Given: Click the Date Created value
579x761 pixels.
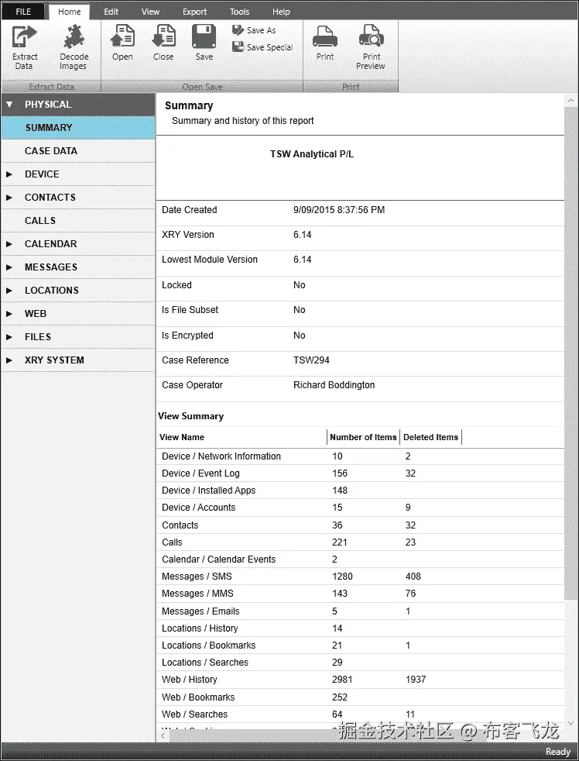Looking at the screenshot, I should [x=339, y=210].
